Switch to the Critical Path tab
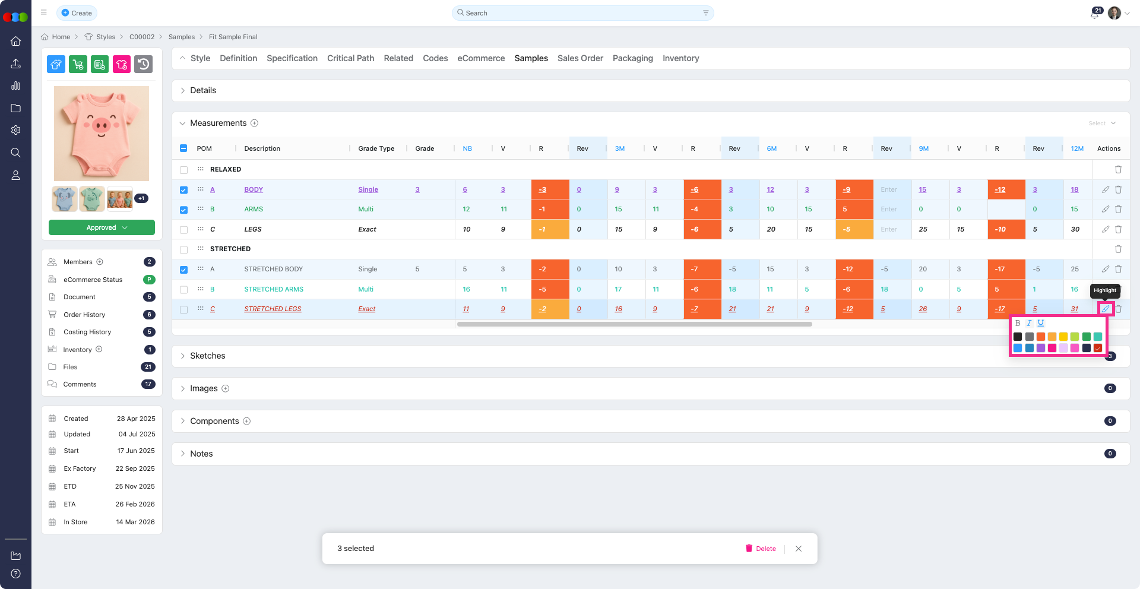The width and height of the screenshot is (1140, 589). tap(350, 58)
